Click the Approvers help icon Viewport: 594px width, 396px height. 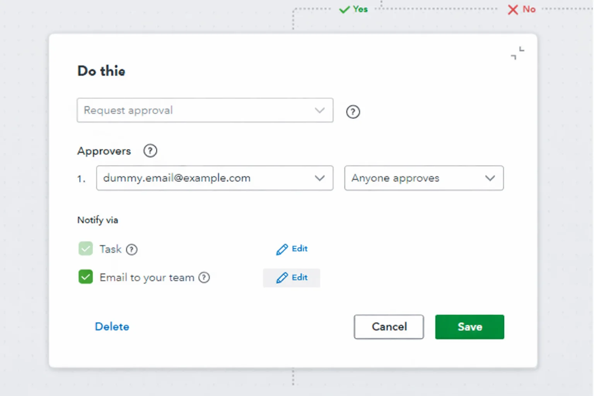[150, 151]
